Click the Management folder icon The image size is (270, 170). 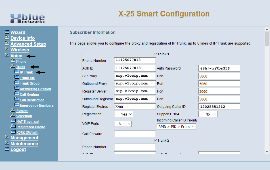point(8,138)
